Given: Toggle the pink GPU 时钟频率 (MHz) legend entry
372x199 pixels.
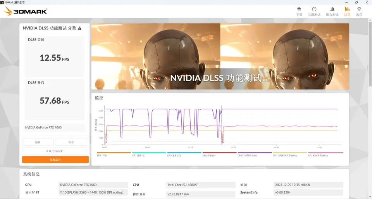Looking at the screenshot, I should click(x=325, y=154).
